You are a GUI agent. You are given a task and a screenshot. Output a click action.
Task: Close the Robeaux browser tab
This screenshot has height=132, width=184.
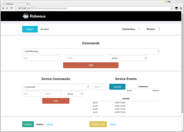(27, 4)
